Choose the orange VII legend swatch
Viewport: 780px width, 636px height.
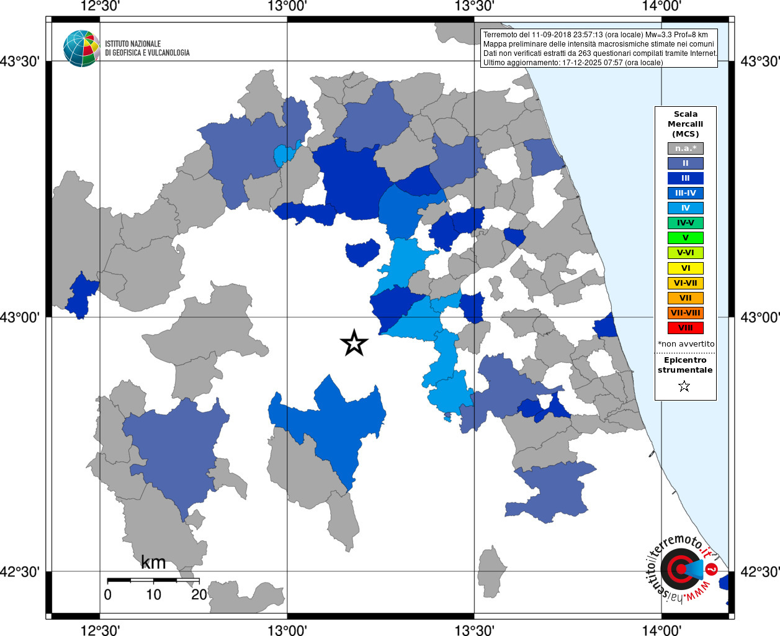[x=686, y=298]
